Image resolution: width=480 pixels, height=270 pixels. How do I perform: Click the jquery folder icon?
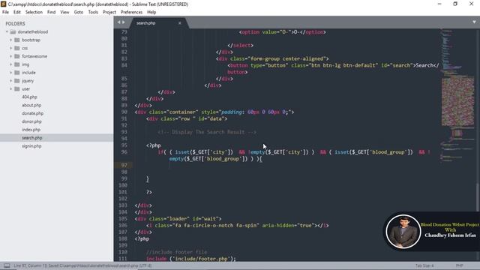[16, 81]
